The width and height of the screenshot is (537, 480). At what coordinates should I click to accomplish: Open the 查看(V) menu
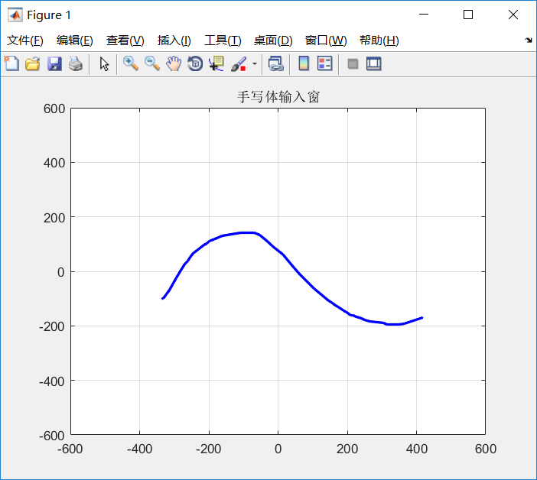[125, 41]
